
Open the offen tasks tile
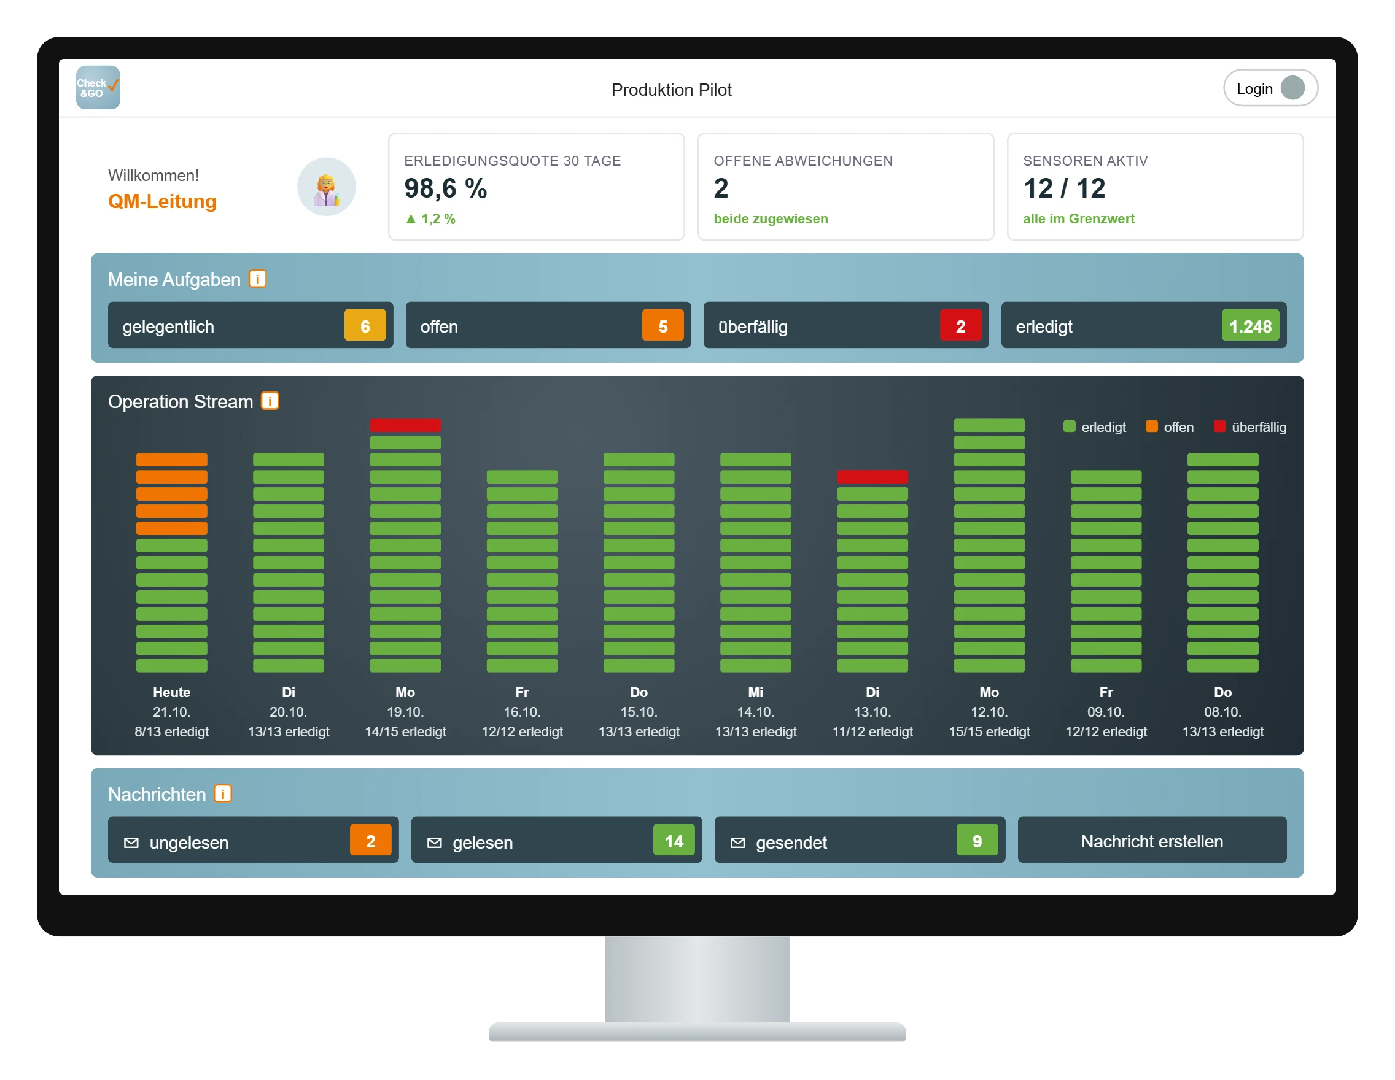(x=548, y=325)
